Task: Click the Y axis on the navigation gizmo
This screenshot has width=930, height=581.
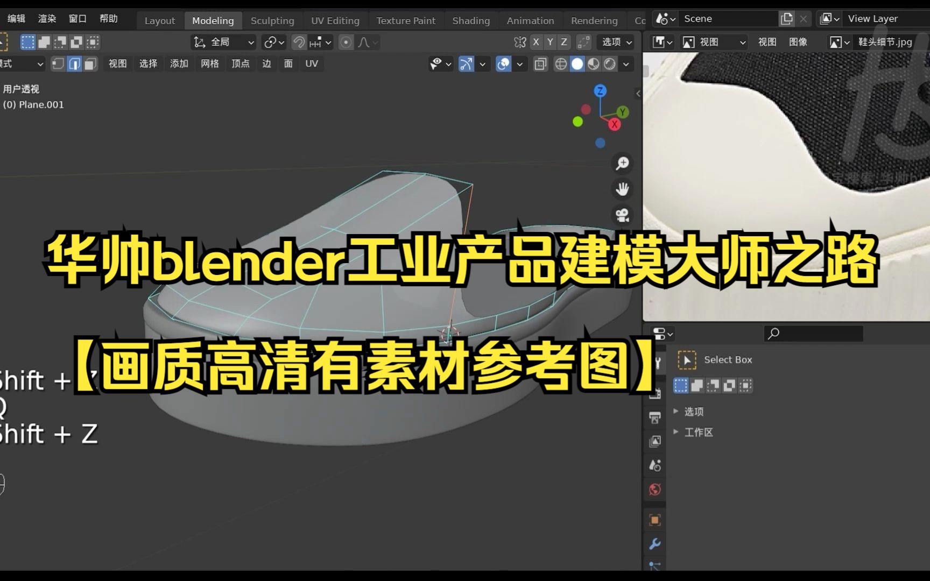Action: point(623,112)
